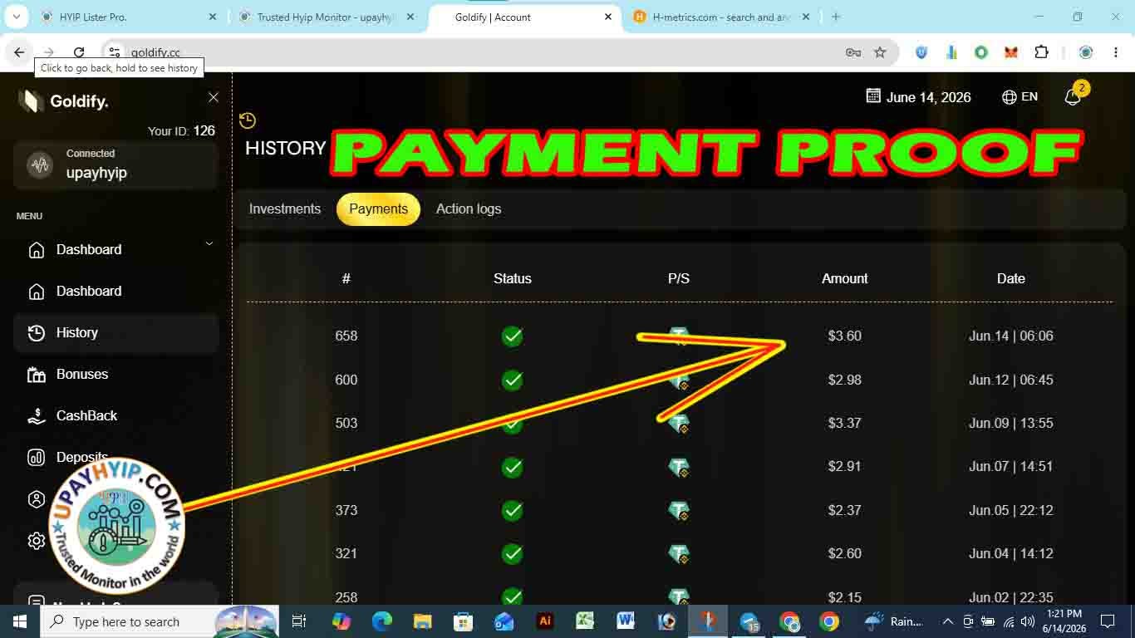Switch to the Investments tab
1135x638 pixels.
tap(285, 209)
